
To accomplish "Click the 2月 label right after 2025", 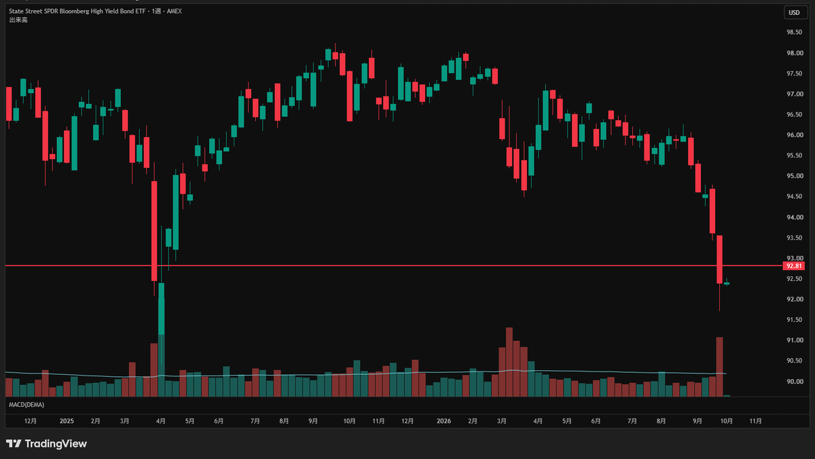I will pos(95,421).
